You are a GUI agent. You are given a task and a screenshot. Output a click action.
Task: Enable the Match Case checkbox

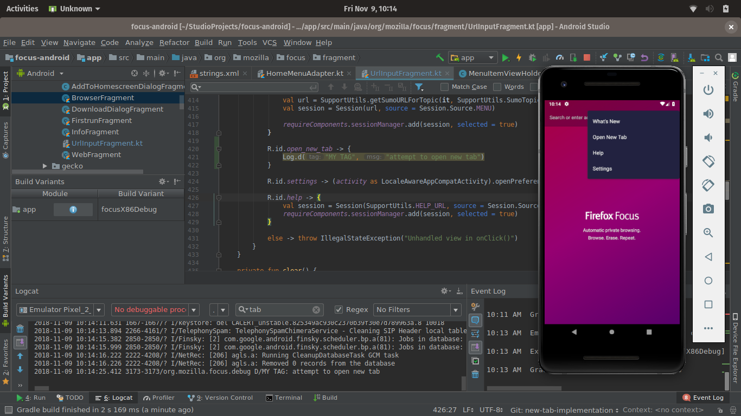pos(445,87)
